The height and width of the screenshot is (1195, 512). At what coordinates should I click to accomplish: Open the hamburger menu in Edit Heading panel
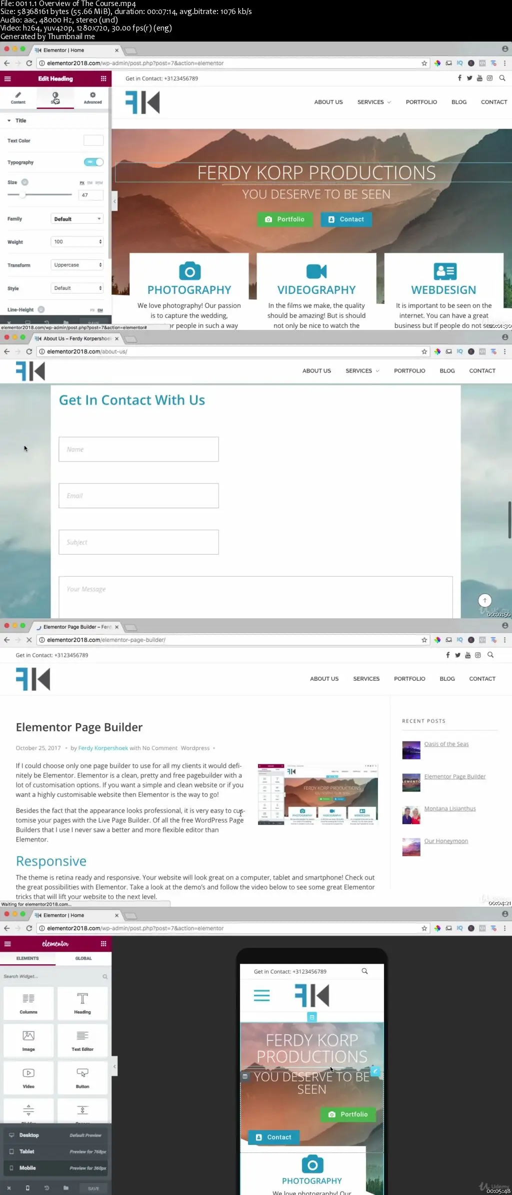[x=7, y=79]
